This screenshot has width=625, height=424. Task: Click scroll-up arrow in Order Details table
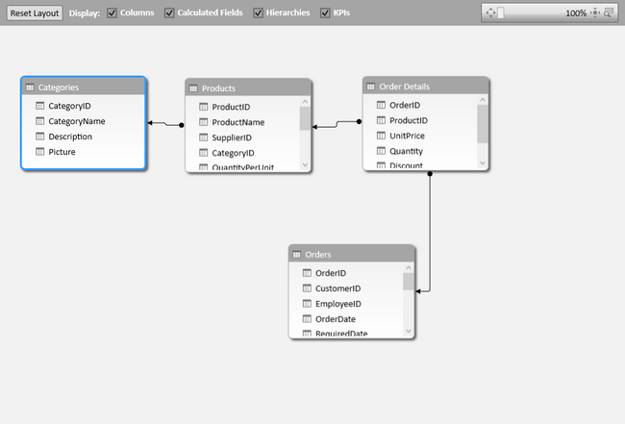(x=483, y=100)
